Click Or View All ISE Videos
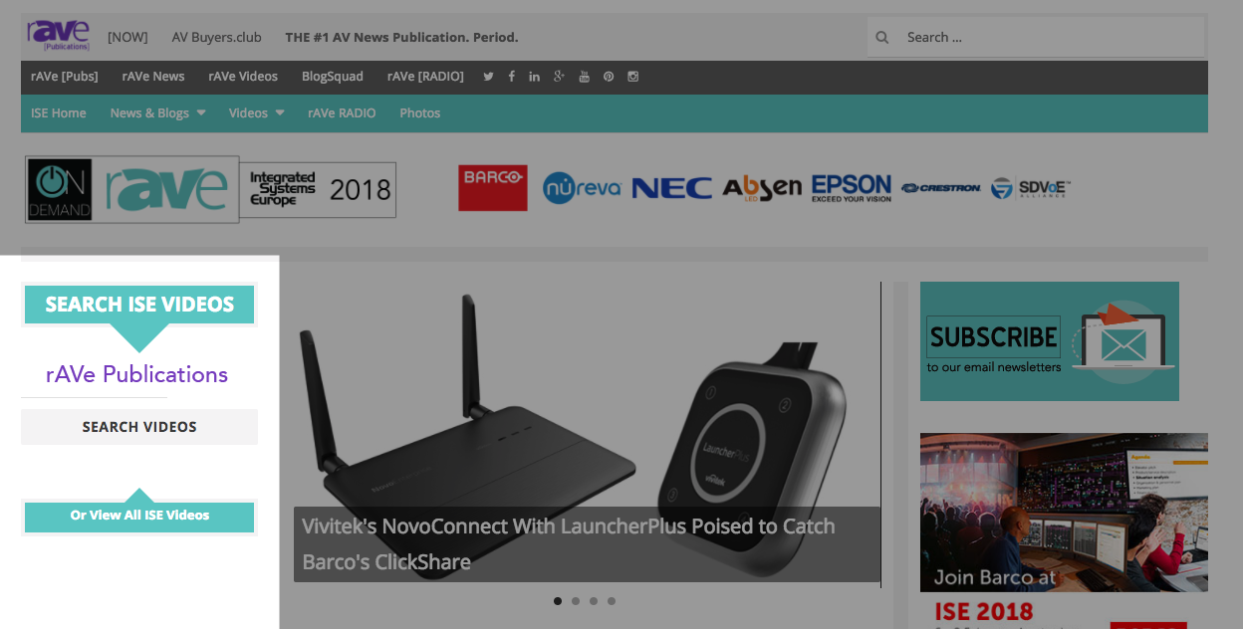Image resolution: width=1243 pixels, height=629 pixels. (139, 516)
